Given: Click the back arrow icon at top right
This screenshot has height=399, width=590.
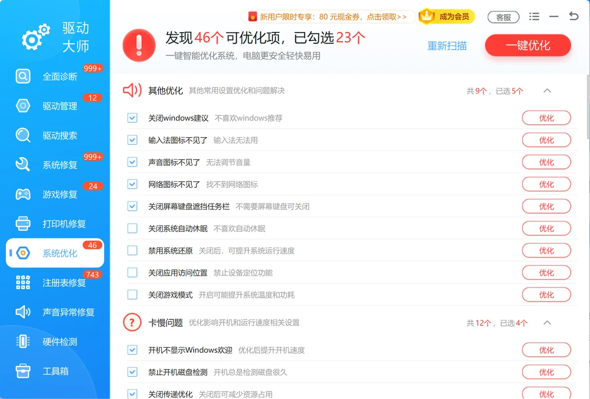Looking at the screenshot, I should pyautogui.click(x=574, y=16).
